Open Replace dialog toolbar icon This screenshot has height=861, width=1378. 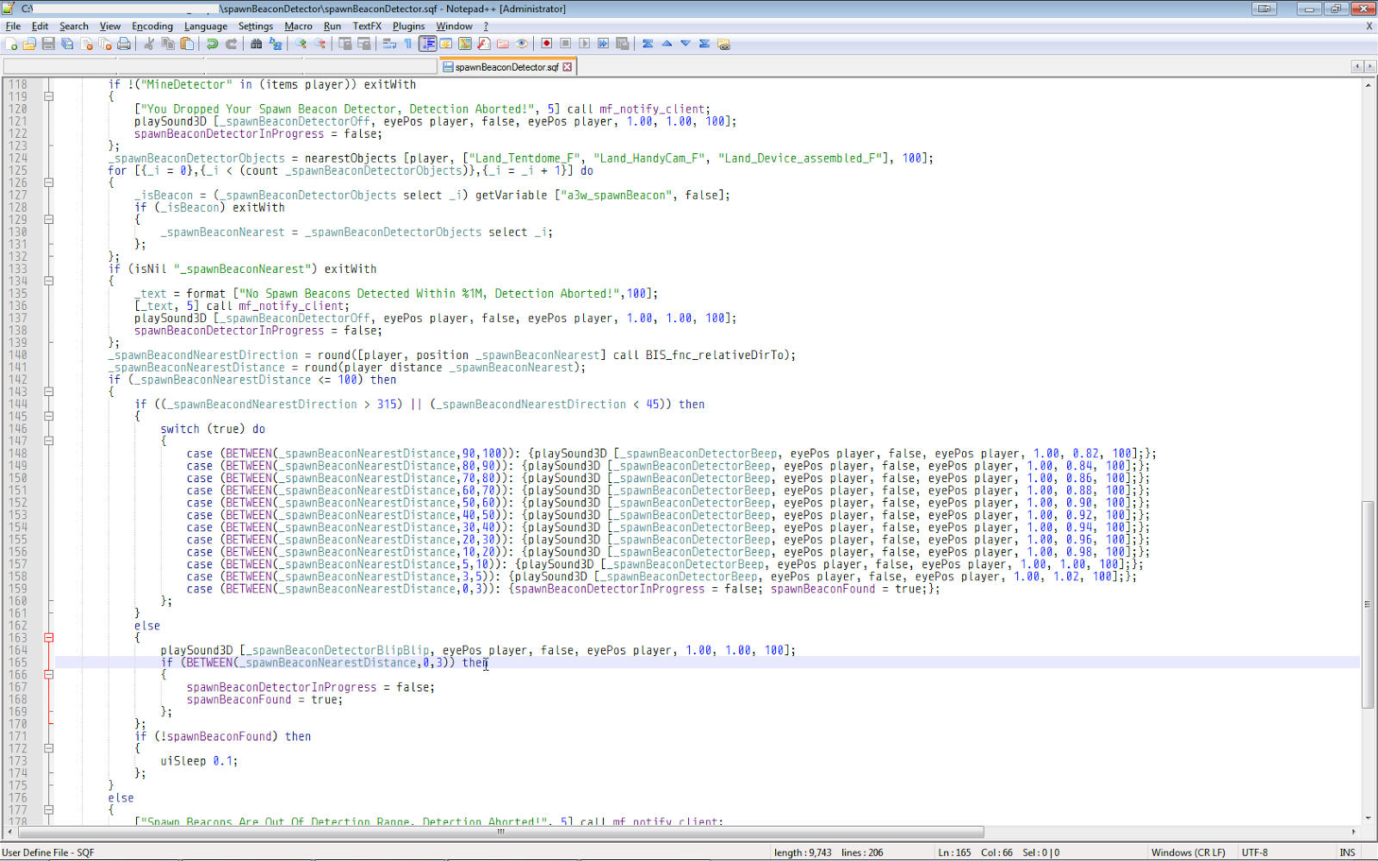(276, 44)
